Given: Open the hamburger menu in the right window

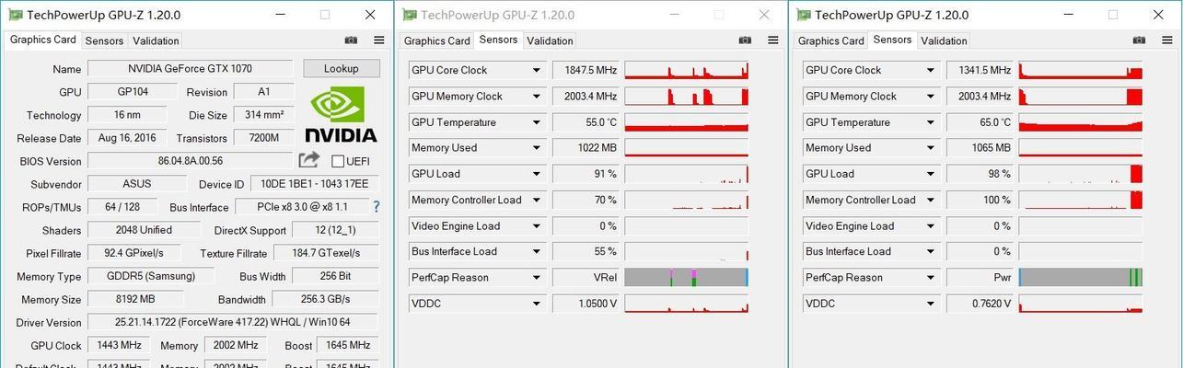Looking at the screenshot, I should [x=1166, y=40].
